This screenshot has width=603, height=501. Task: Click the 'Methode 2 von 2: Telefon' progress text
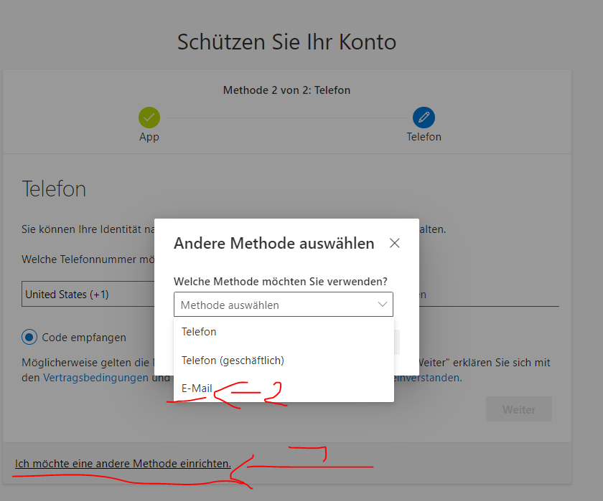click(x=286, y=90)
